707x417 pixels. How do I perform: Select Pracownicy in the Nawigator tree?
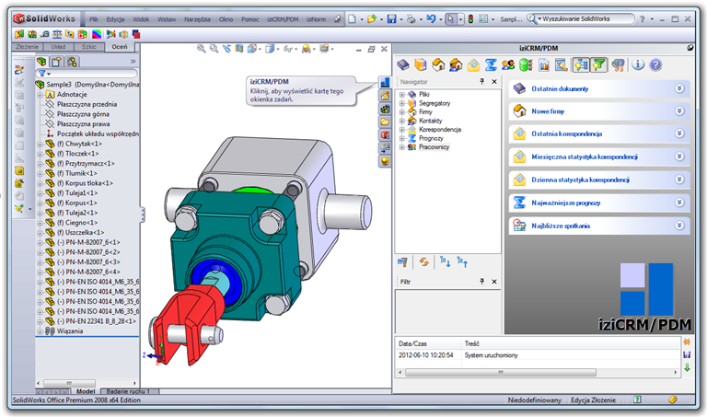click(x=434, y=147)
